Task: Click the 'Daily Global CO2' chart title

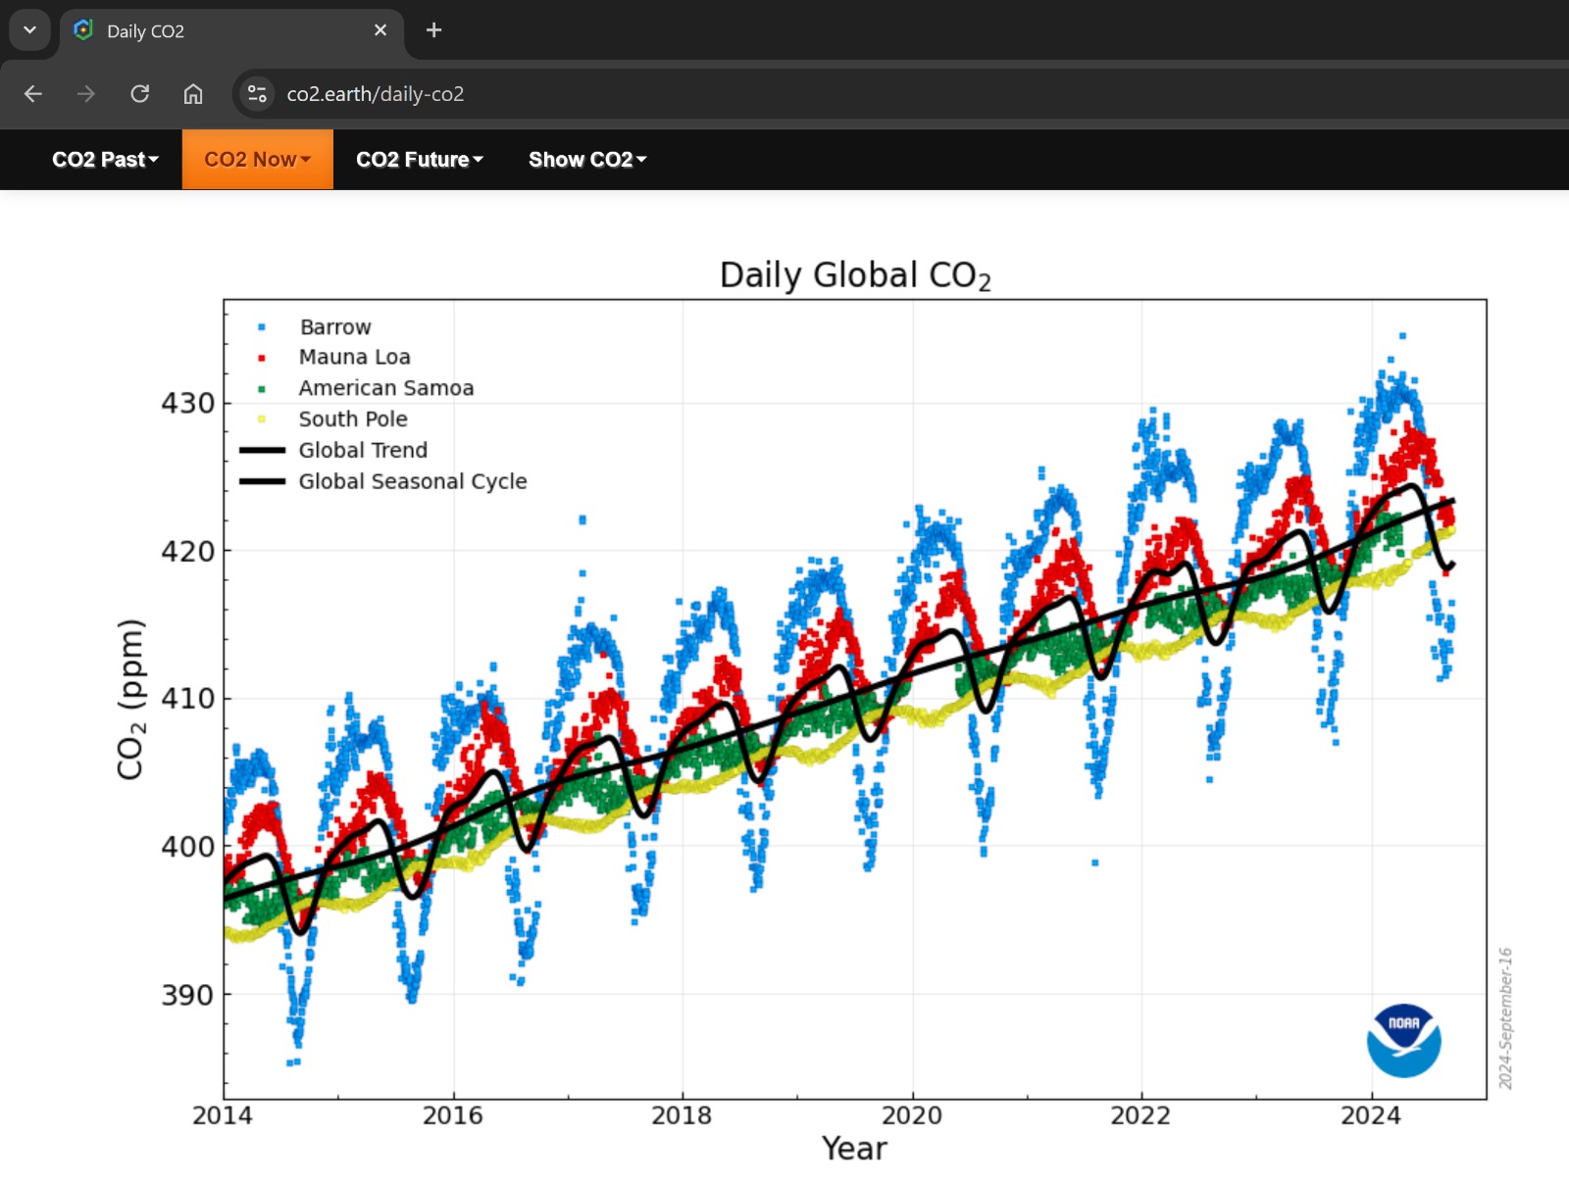Action: point(855,275)
